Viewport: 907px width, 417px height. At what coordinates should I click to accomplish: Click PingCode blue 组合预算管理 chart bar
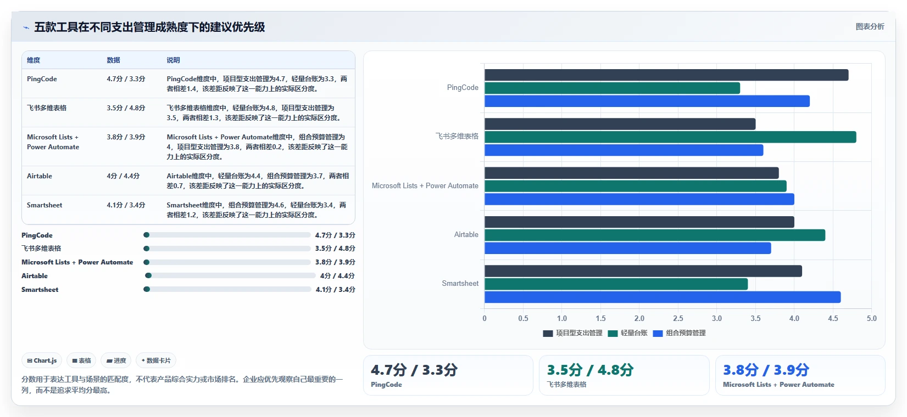pos(647,101)
